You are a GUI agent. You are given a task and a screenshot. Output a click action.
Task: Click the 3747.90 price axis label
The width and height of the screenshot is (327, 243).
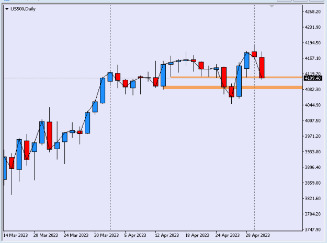(312, 229)
